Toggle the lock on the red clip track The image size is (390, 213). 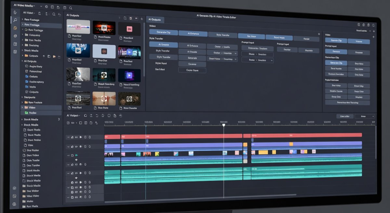coord(72,137)
